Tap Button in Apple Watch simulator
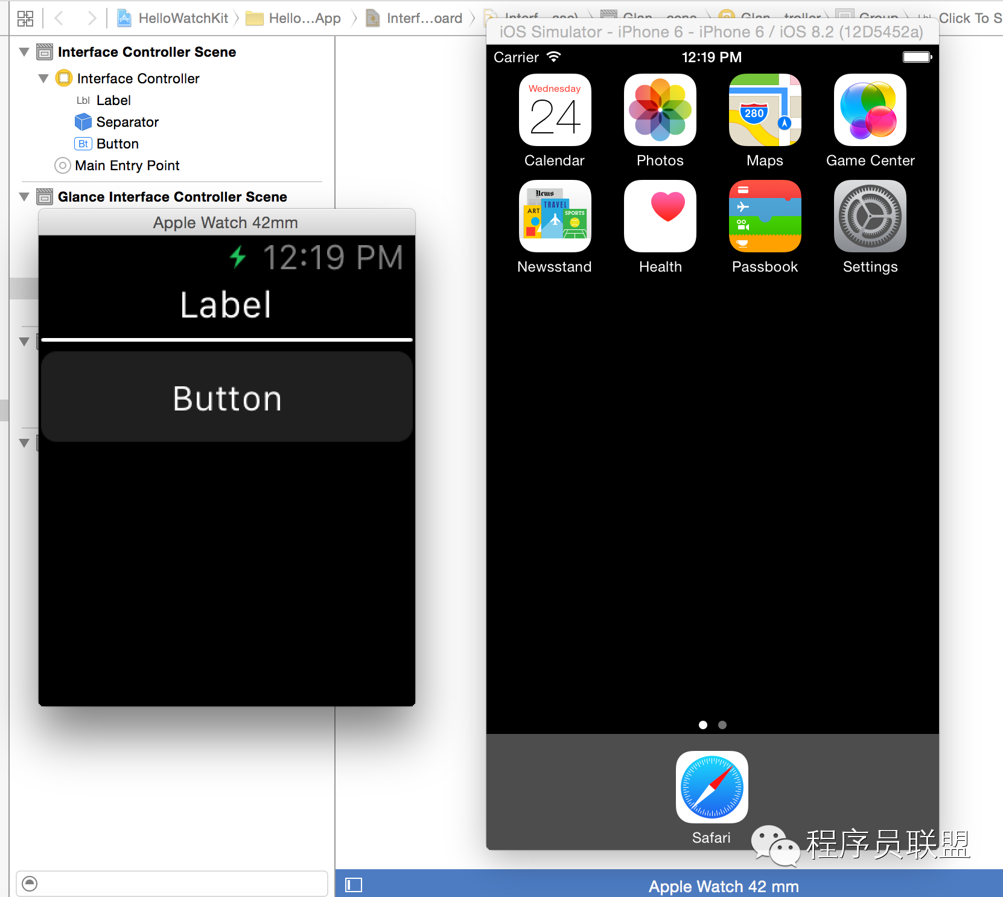The image size is (1003, 897). click(227, 397)
